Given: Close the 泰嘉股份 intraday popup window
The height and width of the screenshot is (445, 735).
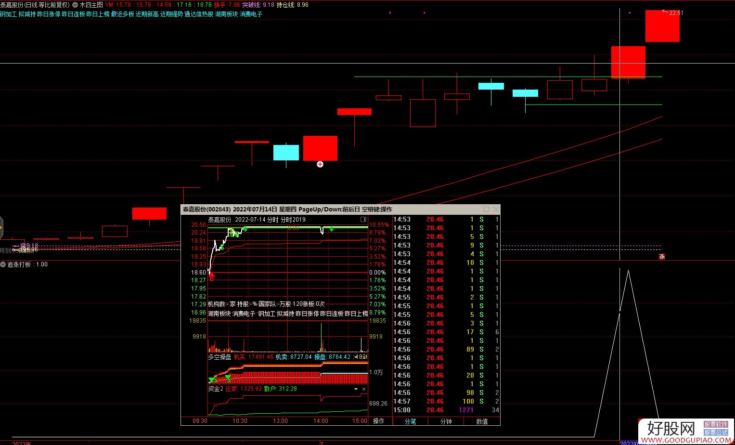Looking at the screenshot, I should coord(496,209).
